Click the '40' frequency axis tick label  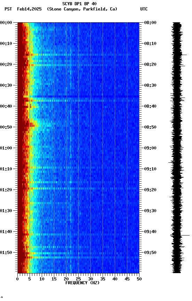click(x=115, y=279)
